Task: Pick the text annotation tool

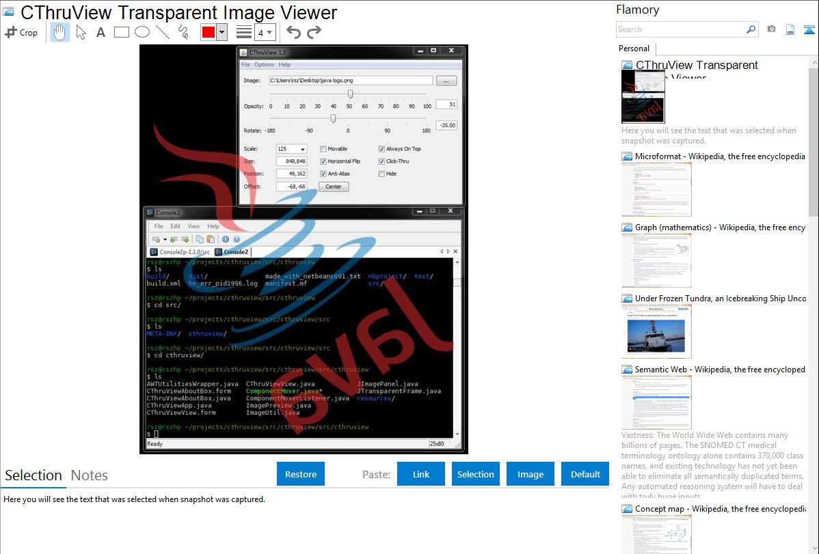Action: coord(100,32)
